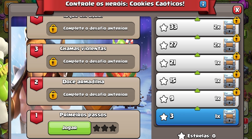252x139 pixels.
Task: Tap the three empty stars beside Jogar
Action: coord(105,128)
